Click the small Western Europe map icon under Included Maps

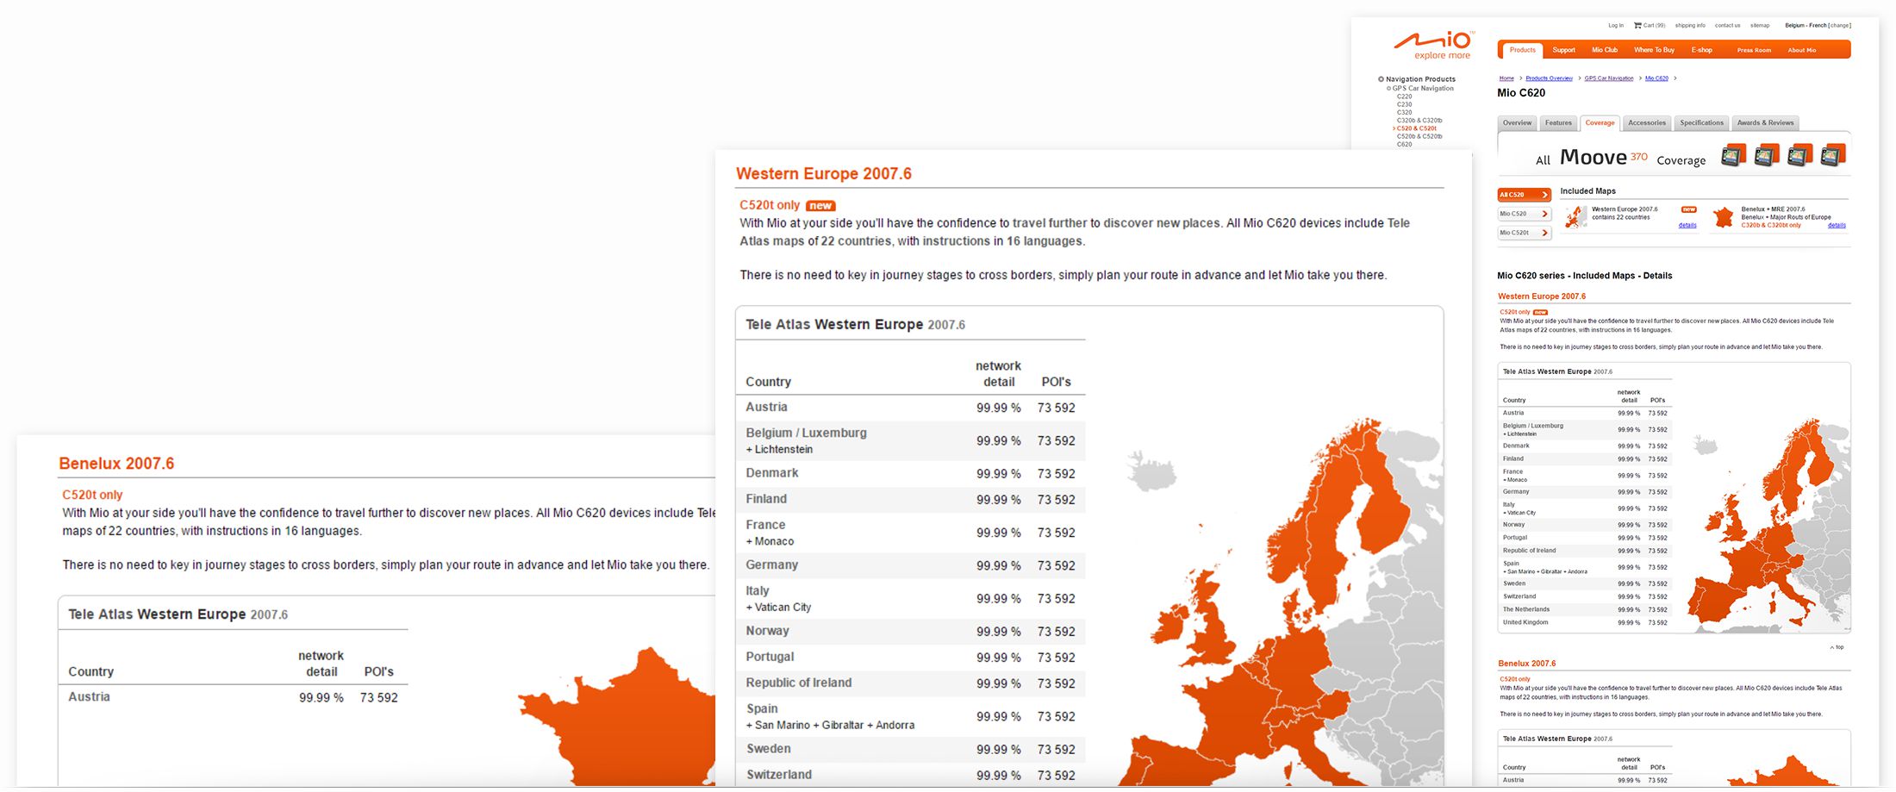(x=1575, y=216)
